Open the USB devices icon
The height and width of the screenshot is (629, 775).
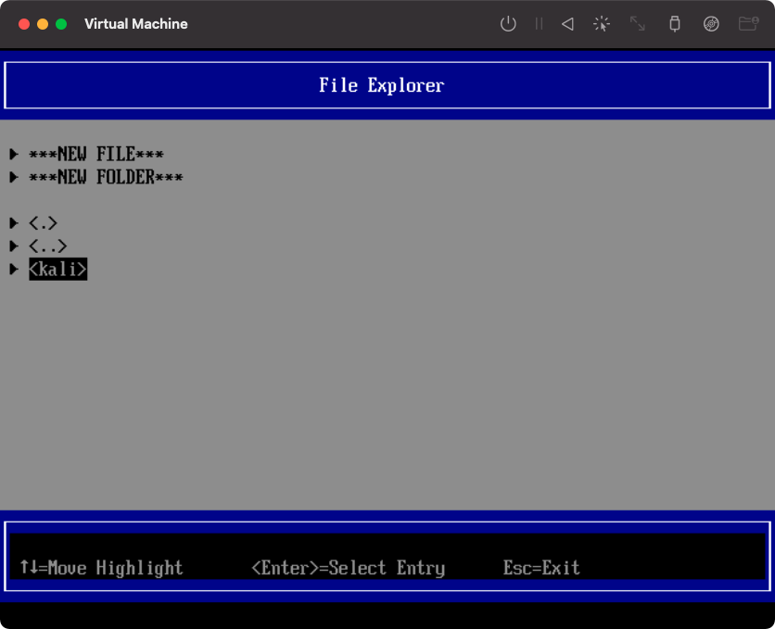674,24
